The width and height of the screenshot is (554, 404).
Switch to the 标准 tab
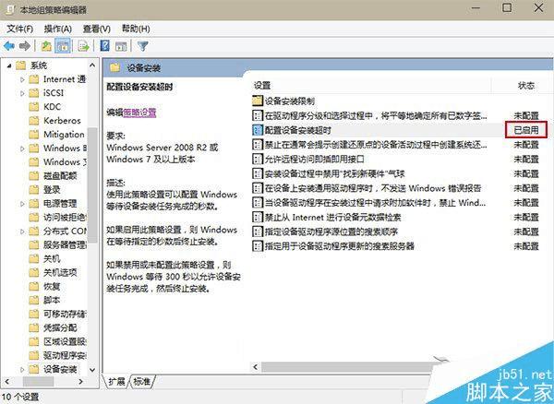point(141,381)
